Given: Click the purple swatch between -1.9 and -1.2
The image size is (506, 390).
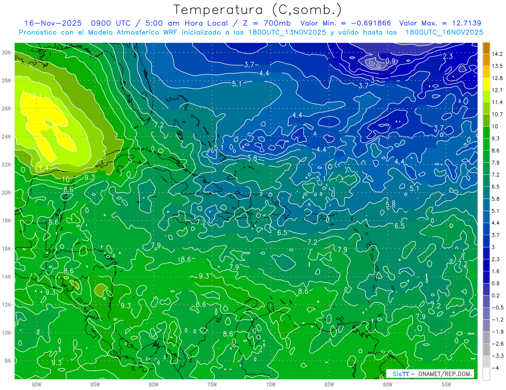Looking at the screenshot, I should click(x=486, y=325).
